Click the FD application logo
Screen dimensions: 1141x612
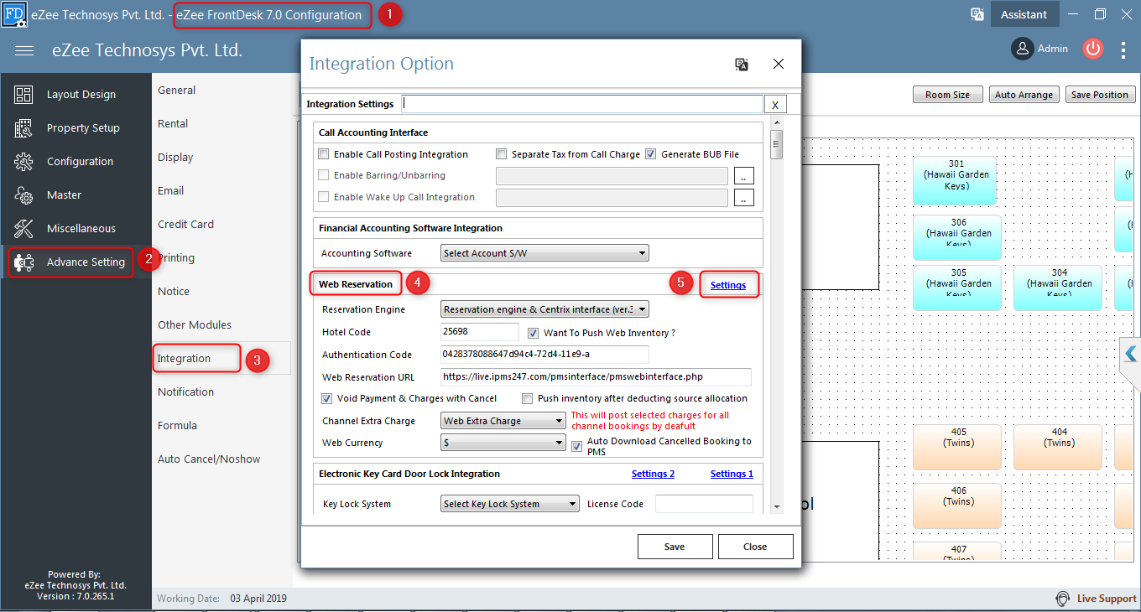(x=13, y=14)
